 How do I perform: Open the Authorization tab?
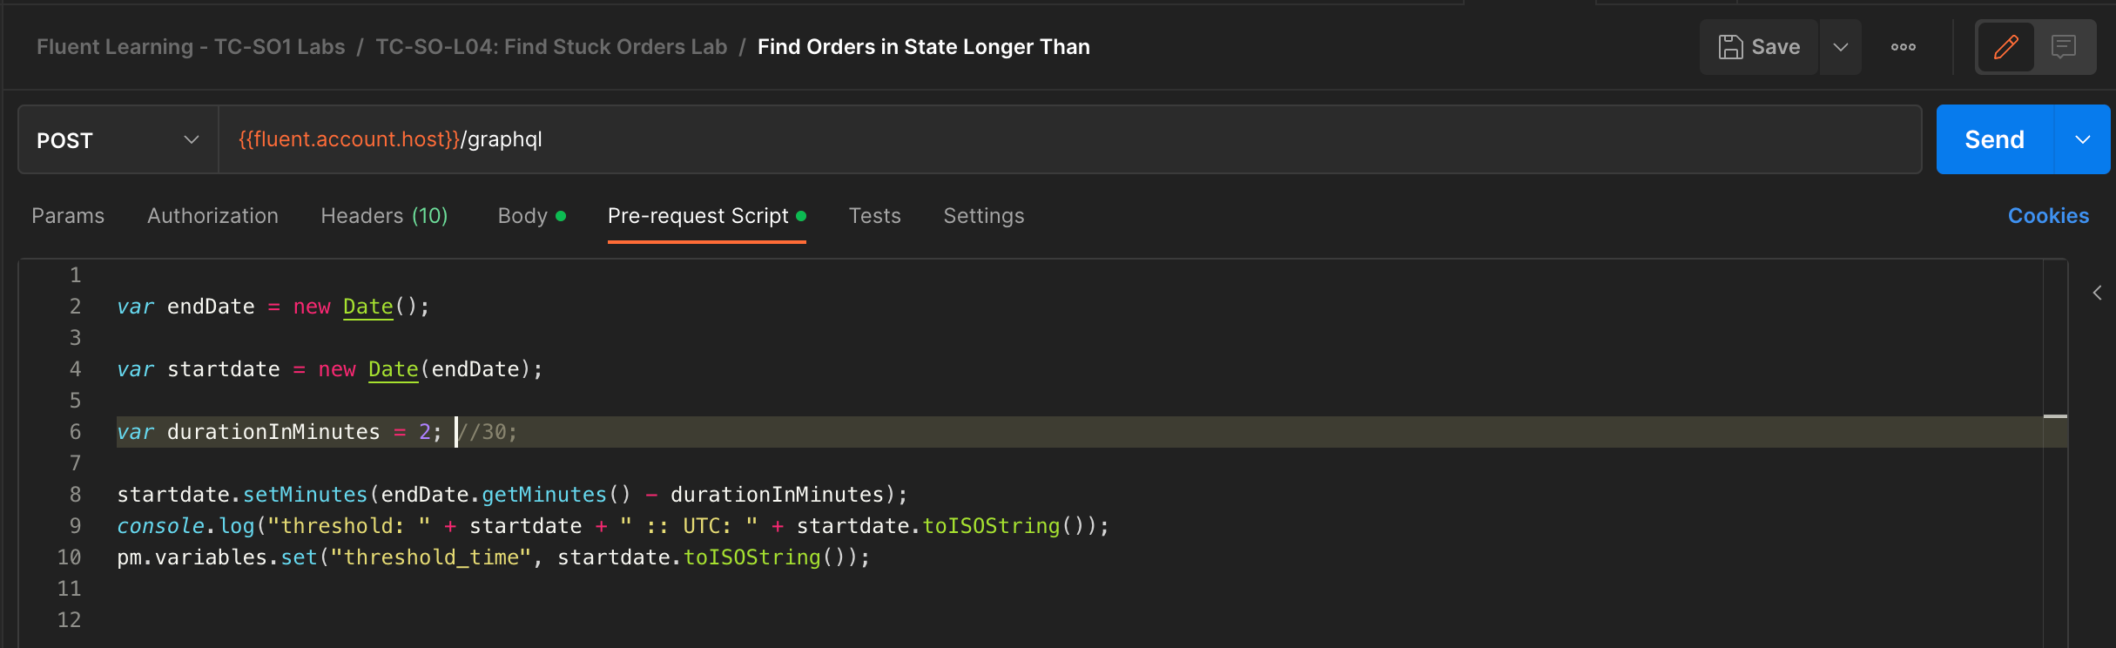click(212, 216)
